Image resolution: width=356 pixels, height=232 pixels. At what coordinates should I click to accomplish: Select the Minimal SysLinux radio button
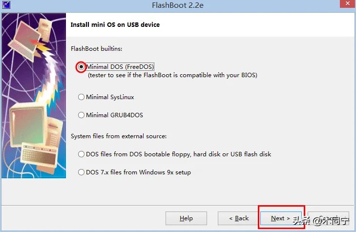coord(81,97)
